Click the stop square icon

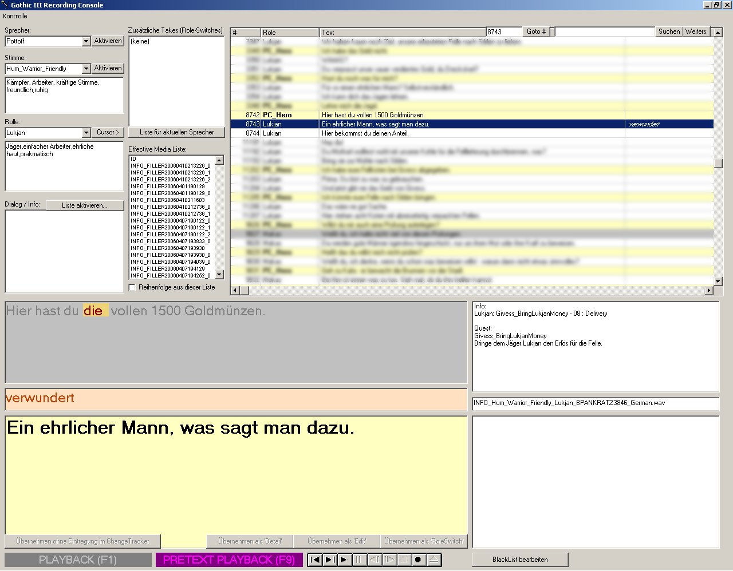[x=404, y=560]
